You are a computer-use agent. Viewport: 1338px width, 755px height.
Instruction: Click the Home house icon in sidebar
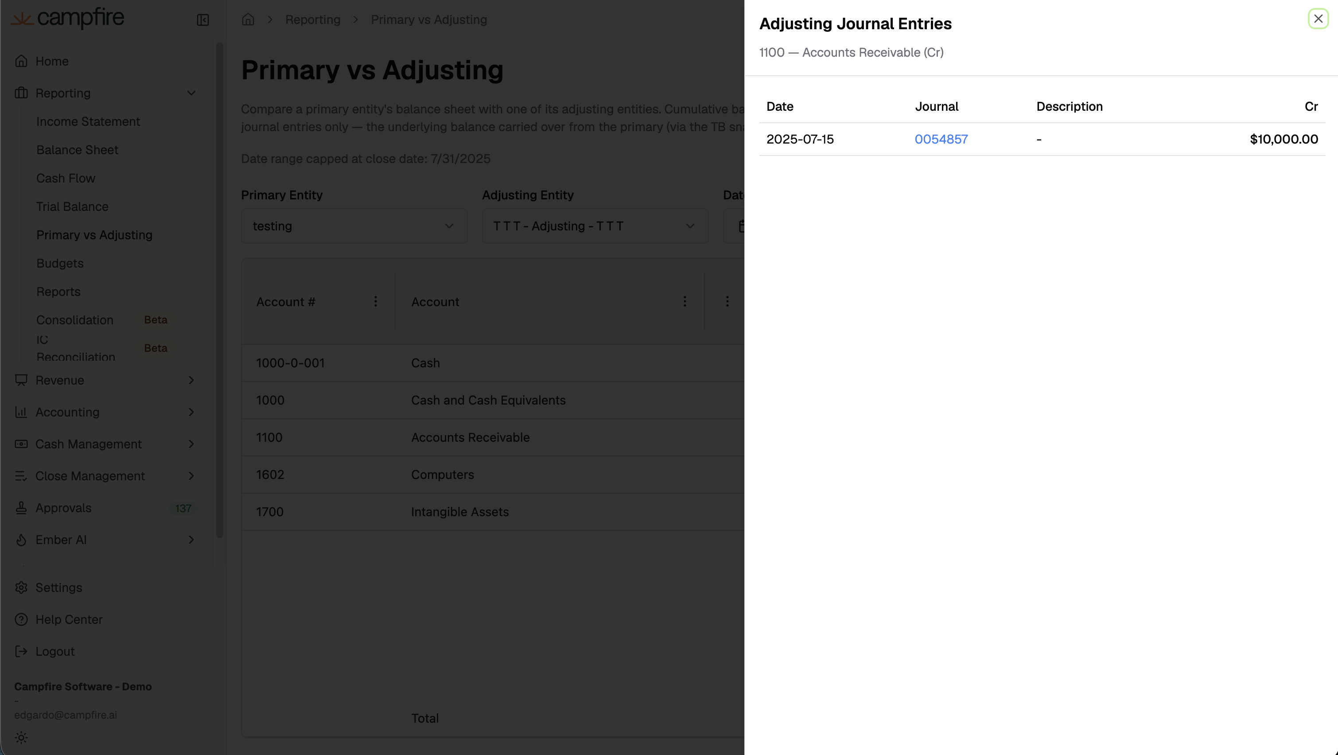tap(21, 61)
